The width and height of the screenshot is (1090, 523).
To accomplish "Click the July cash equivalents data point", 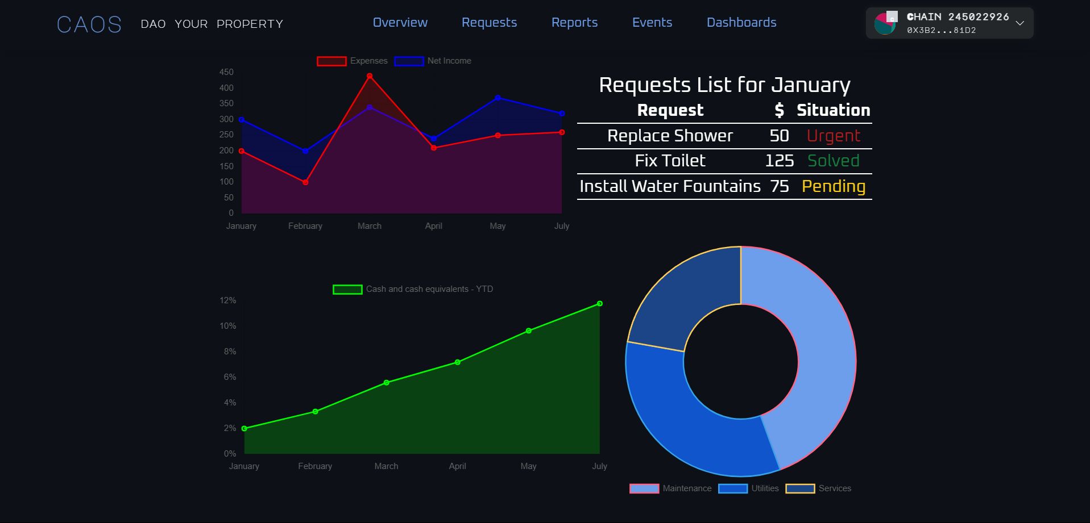I will coord(599,304).
